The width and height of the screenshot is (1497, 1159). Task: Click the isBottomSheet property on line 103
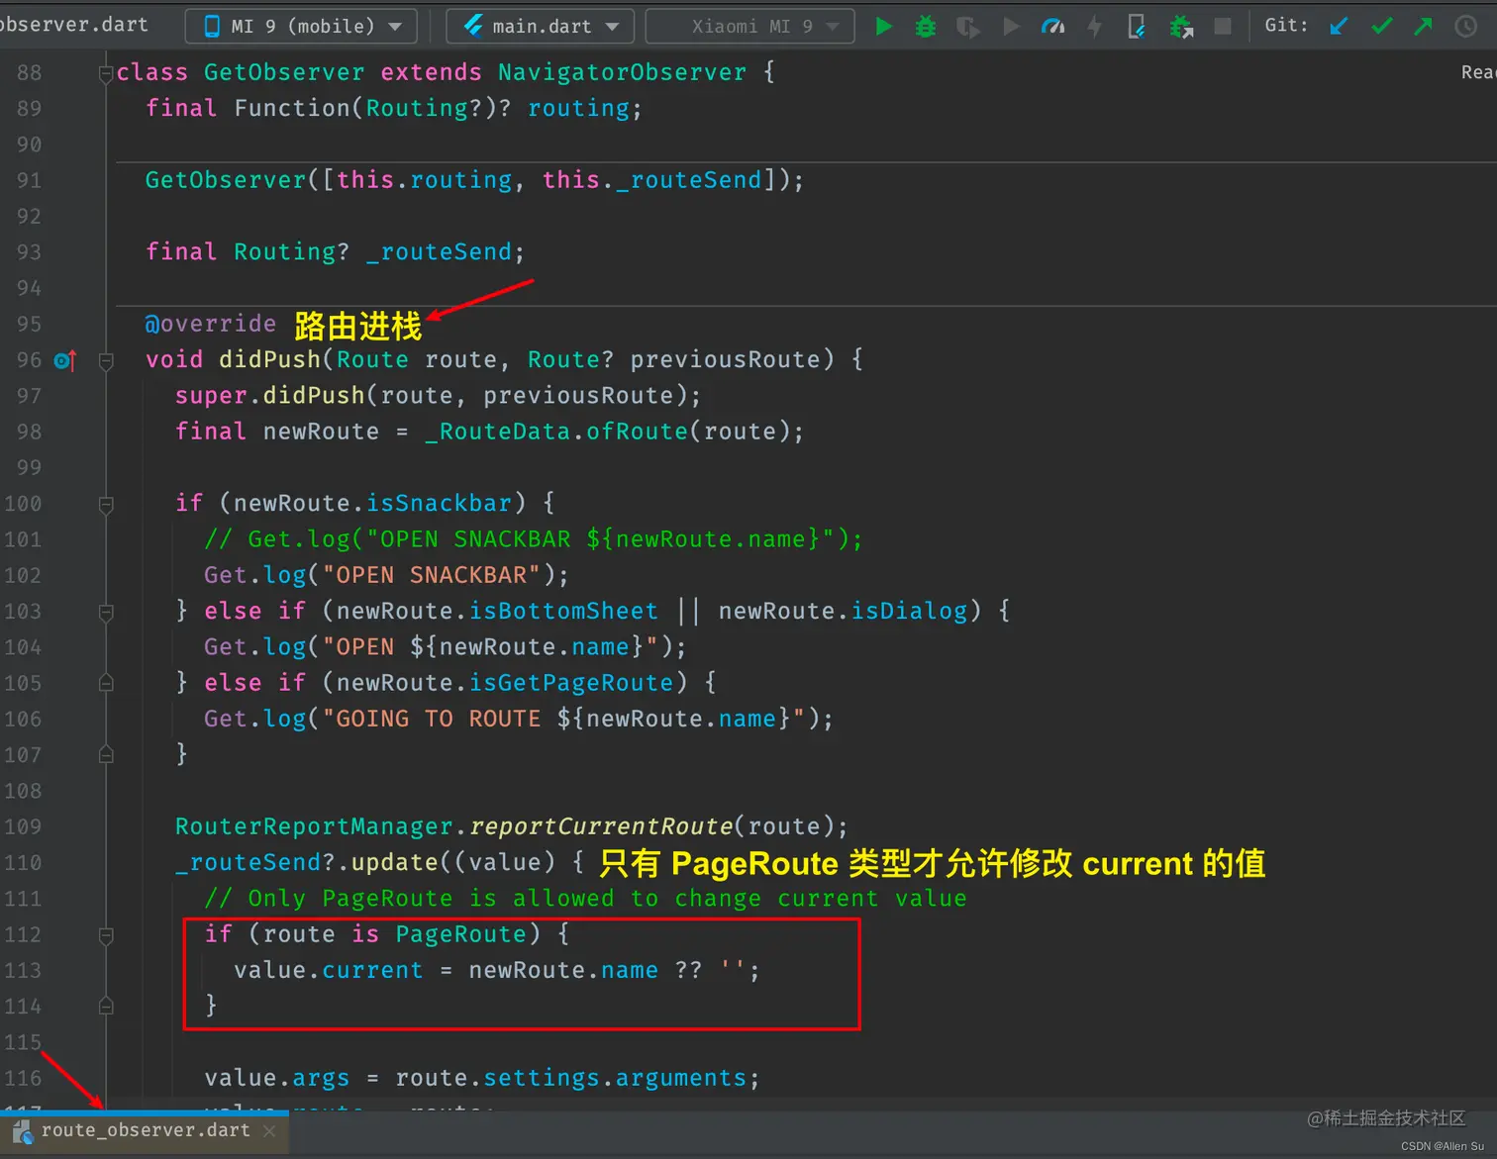click(563, 611)
